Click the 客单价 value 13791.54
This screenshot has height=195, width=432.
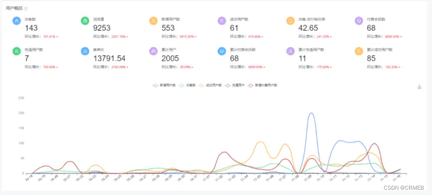(x=109, y=59)
